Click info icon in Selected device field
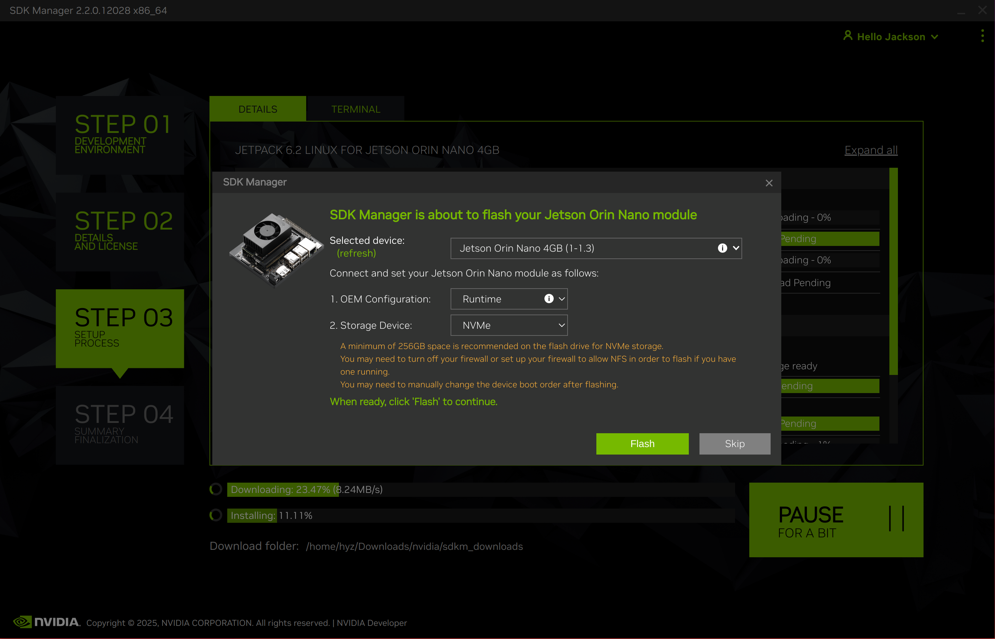The image size is (995, 639). click(x=722, y=248)
